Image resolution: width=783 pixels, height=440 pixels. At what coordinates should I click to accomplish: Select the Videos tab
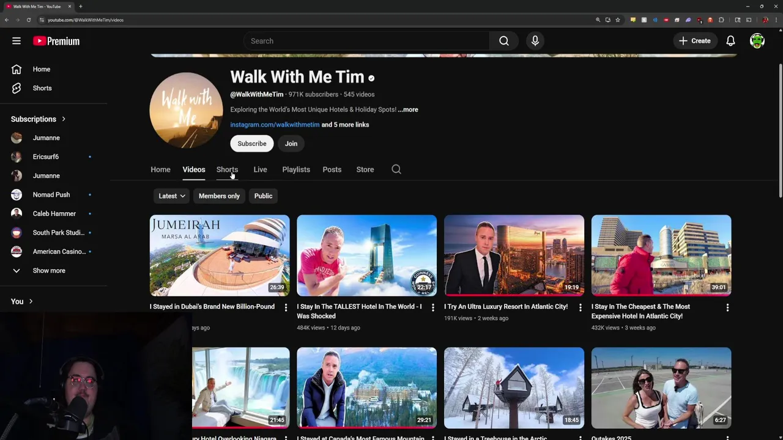tap(194, 170)
